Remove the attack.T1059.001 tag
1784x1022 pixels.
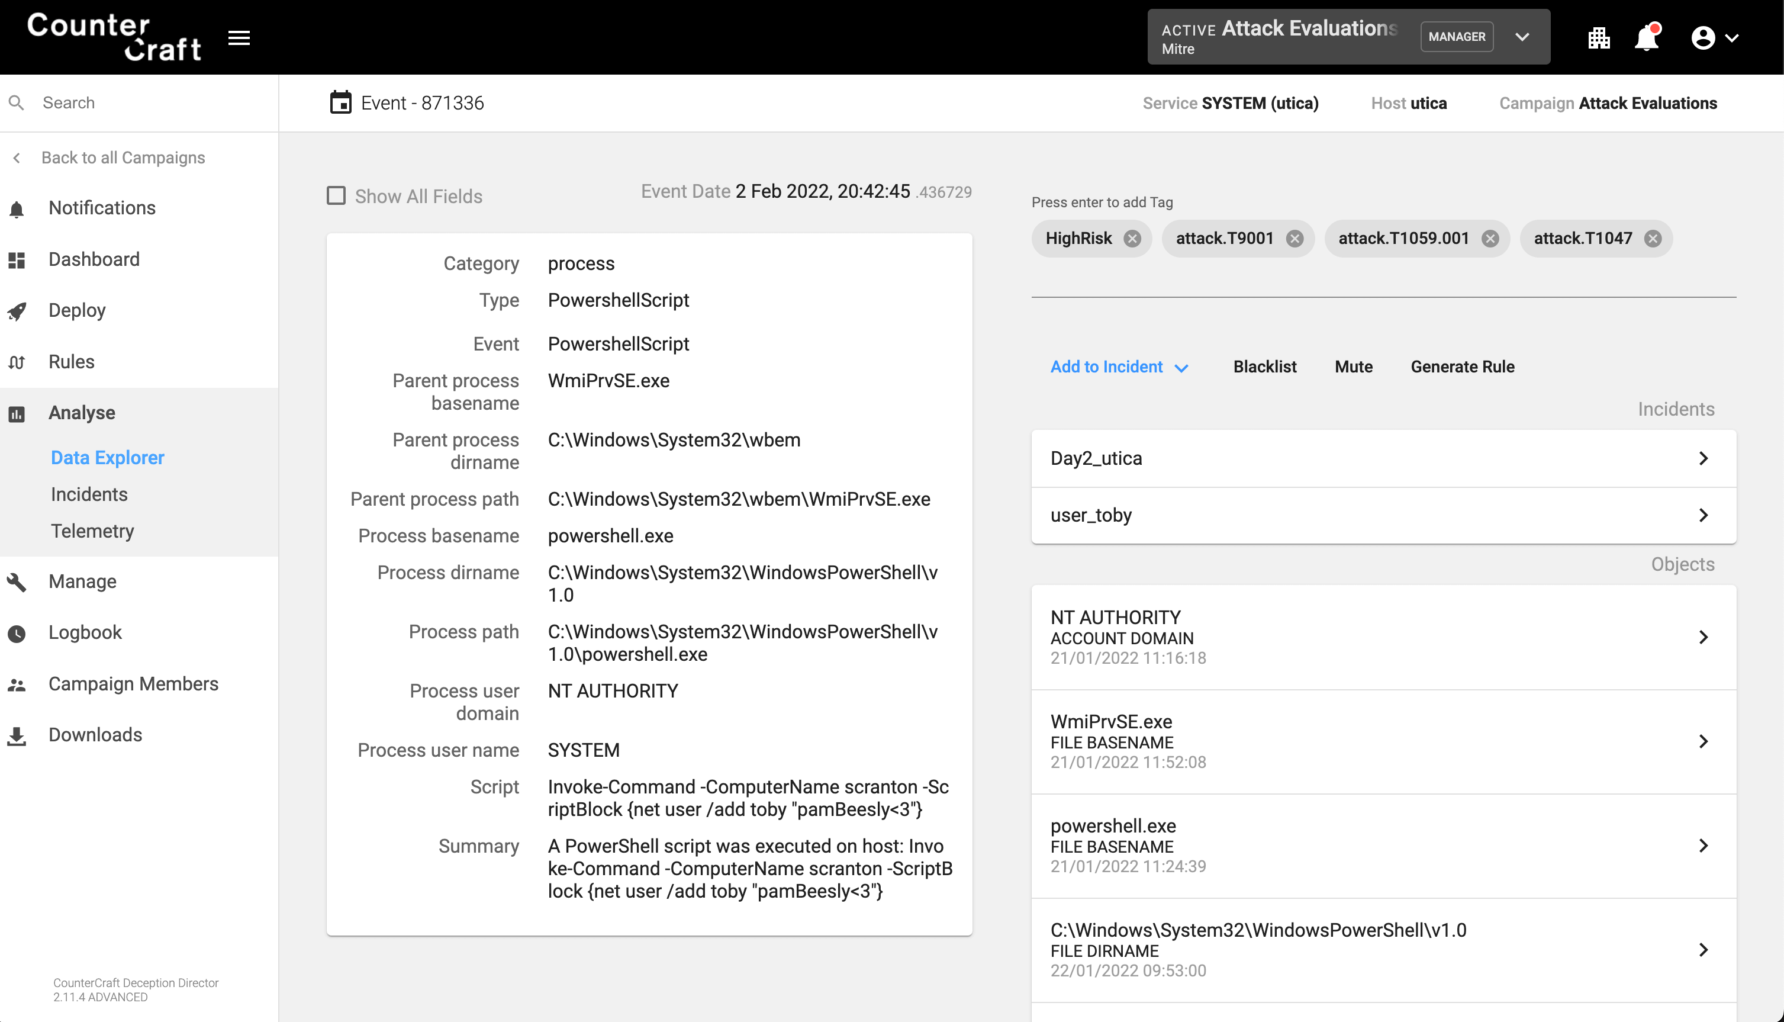[x=1490, y=239]
